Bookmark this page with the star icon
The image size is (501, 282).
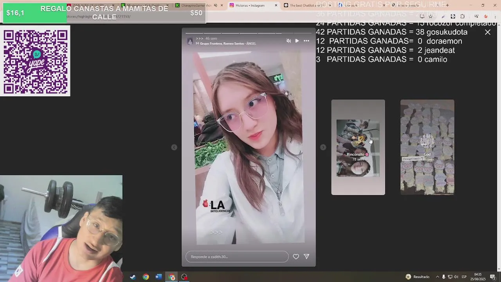431,16
